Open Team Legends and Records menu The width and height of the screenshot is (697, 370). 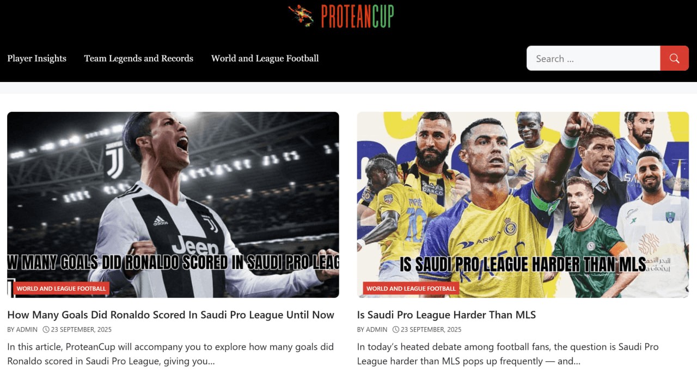coord(139,58)
